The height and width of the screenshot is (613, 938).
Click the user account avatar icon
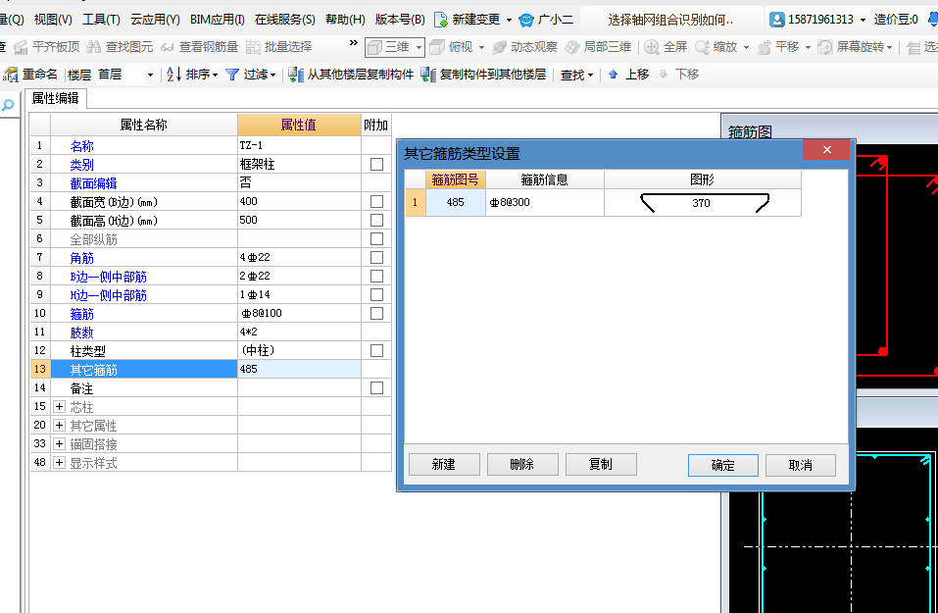tap(777, 20)
